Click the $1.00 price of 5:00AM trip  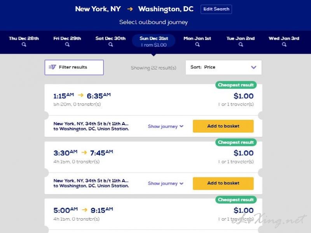[243, 210]
